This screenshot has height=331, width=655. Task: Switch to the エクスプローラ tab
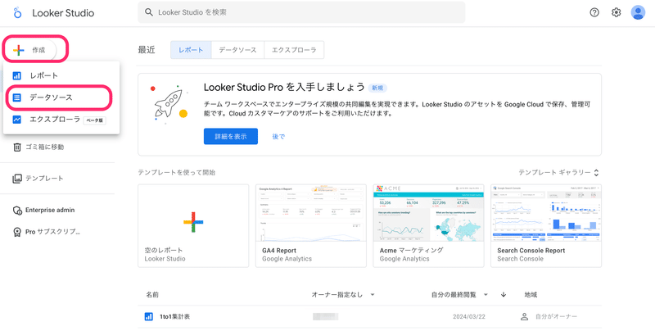point(294,50)
